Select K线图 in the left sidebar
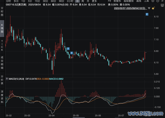165x118 pixels. [2, 28]
